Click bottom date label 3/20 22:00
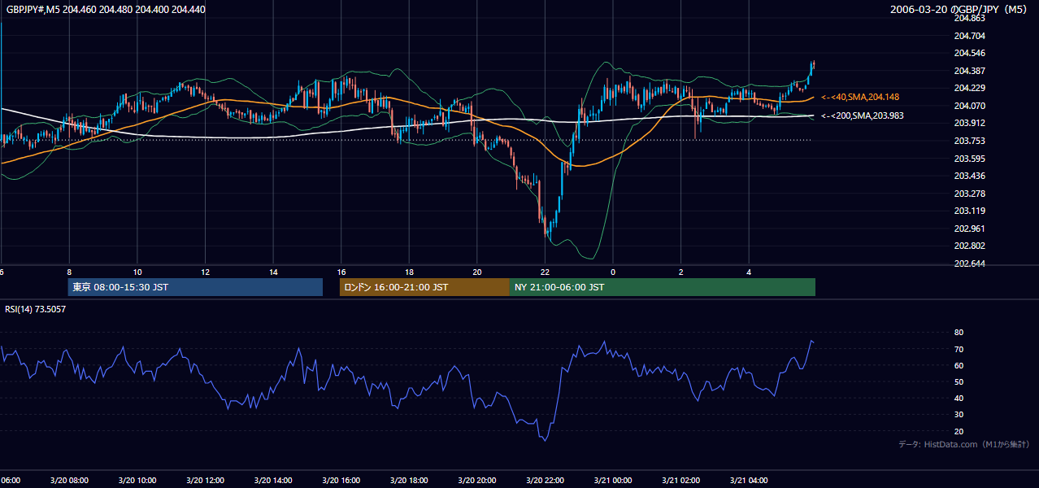The width and height of the screenshot is (1039, 488). tap(545, 481)
